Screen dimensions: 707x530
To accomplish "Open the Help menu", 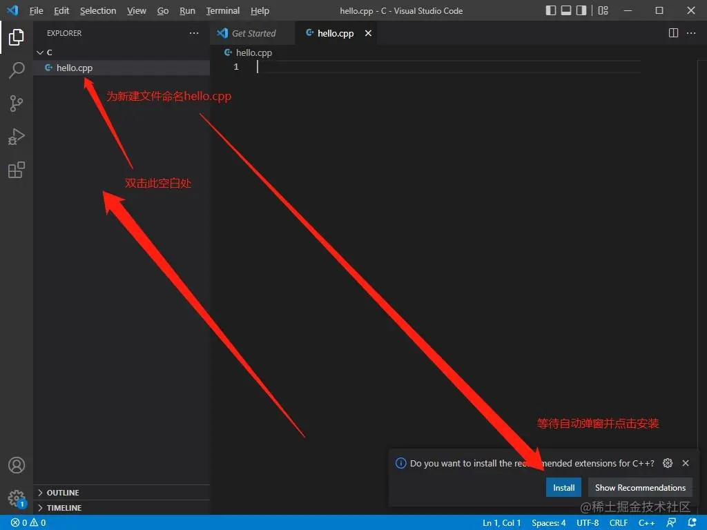I will (x=260, y=10).
